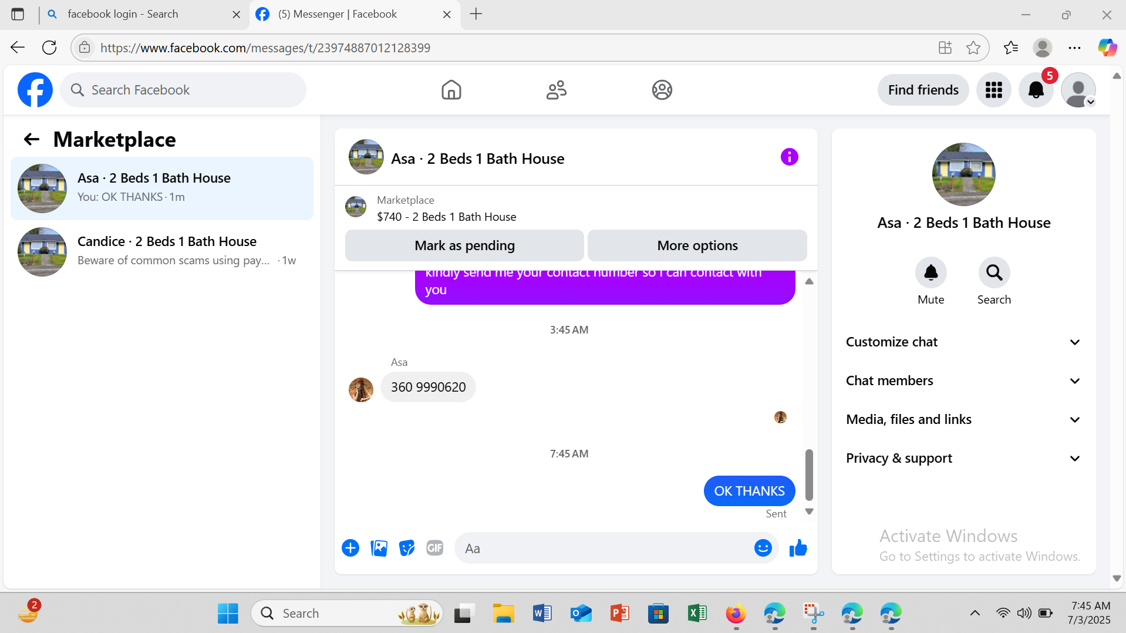Open browser Settings and more ellipsis
This screenshot has width=1126, height=633.
coord(1074,48)
